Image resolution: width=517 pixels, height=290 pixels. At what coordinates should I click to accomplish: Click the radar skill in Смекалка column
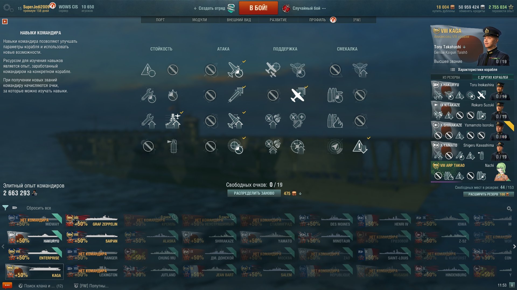click(x=335, y=146)
